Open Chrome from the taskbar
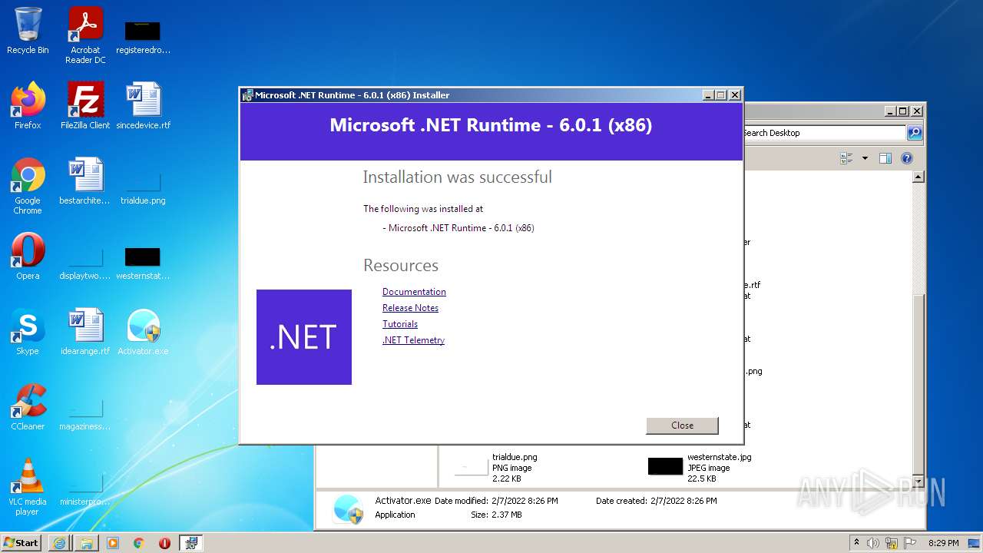This screenshot has height=553, width=983. pos(139,543)
